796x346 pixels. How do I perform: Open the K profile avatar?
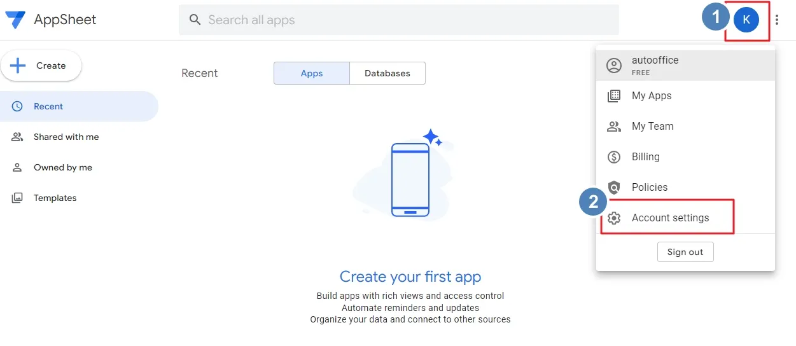click(746, 20)
